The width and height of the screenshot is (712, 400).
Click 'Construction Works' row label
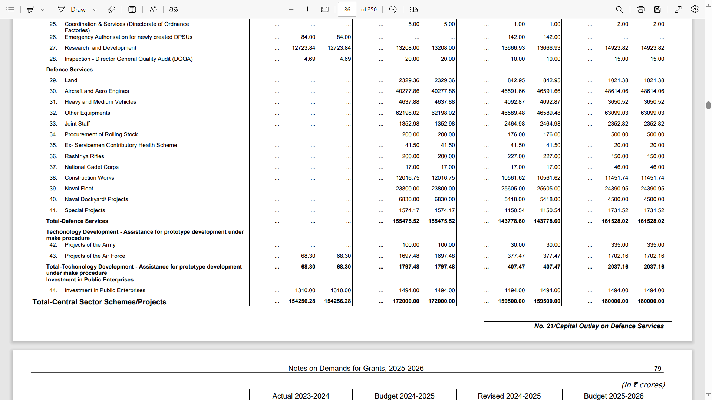pyautogui.click(x=89, y=178)
